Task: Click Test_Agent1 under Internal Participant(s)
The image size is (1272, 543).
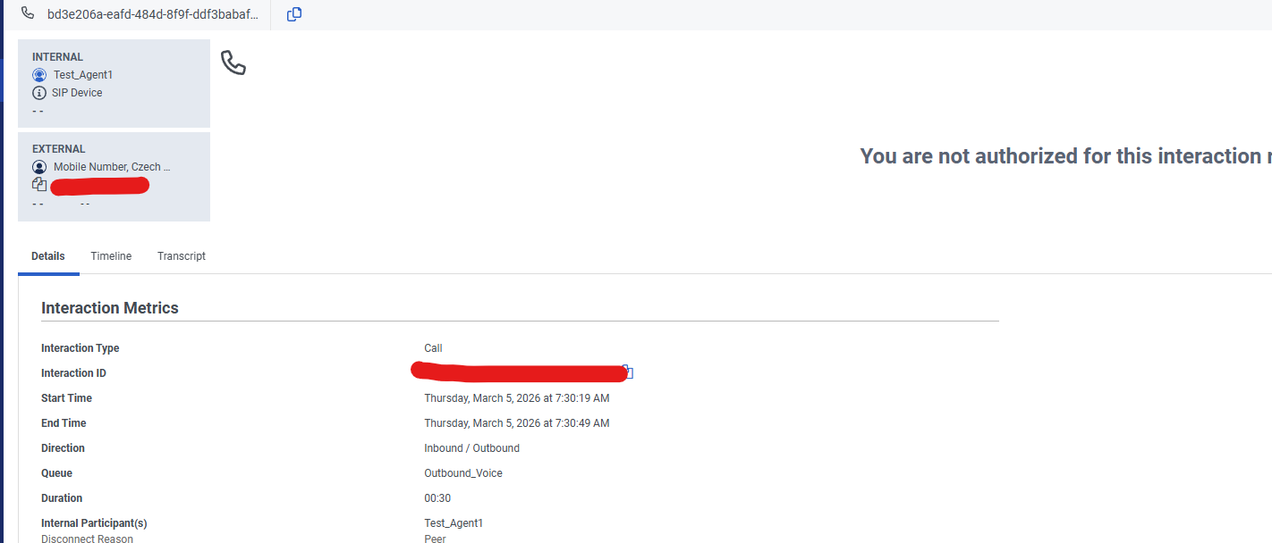Action: click(x=454, y=523)
